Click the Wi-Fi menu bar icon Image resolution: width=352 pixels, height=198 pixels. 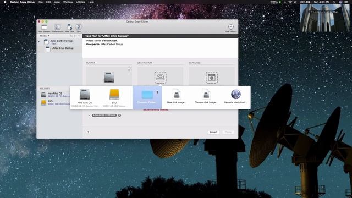[x=290, y=2]
